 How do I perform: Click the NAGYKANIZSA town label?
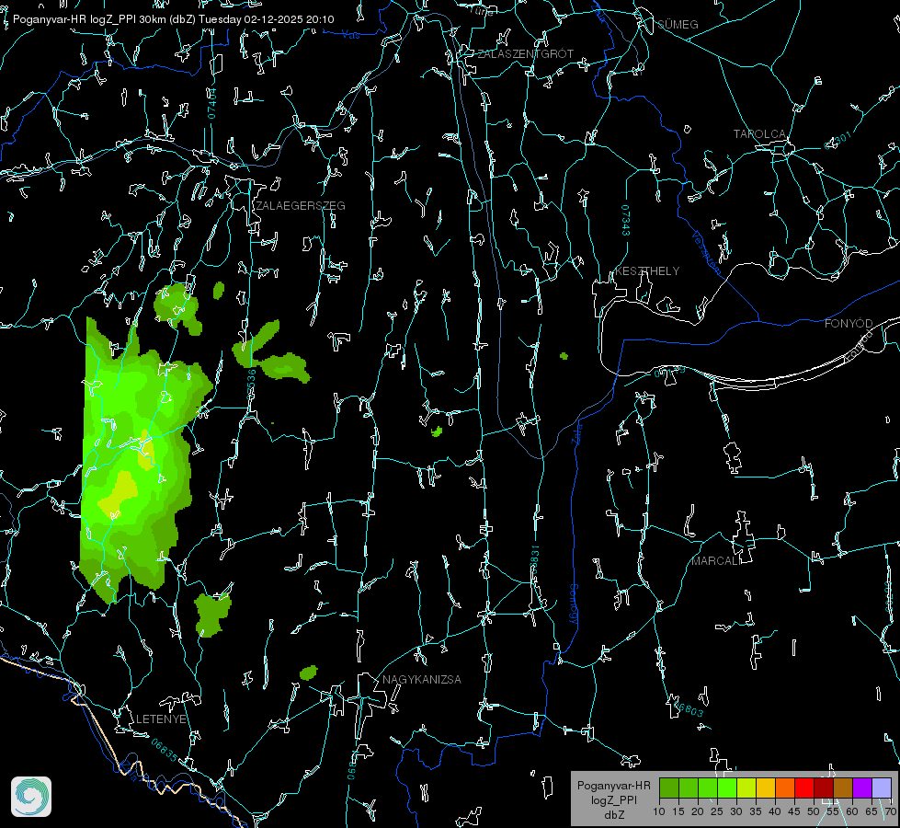[x=422, y=680]
